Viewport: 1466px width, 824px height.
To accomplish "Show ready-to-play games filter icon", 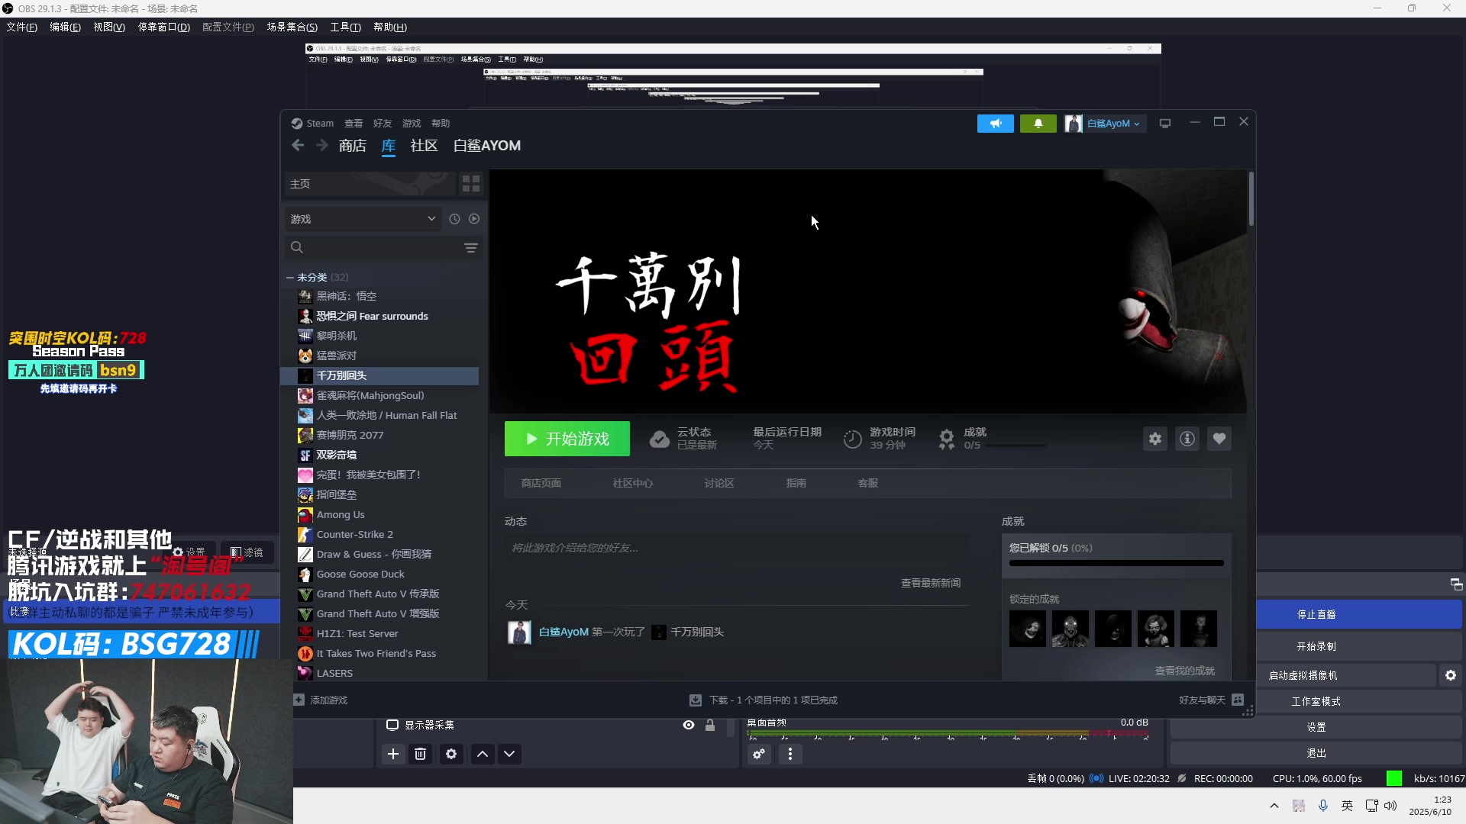I will [x=474, y=219].
